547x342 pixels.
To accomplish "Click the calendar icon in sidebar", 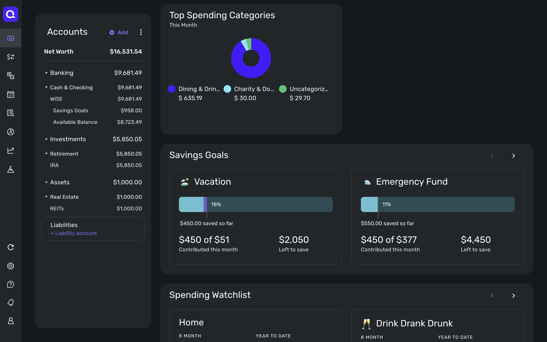I will coord(11,94).
